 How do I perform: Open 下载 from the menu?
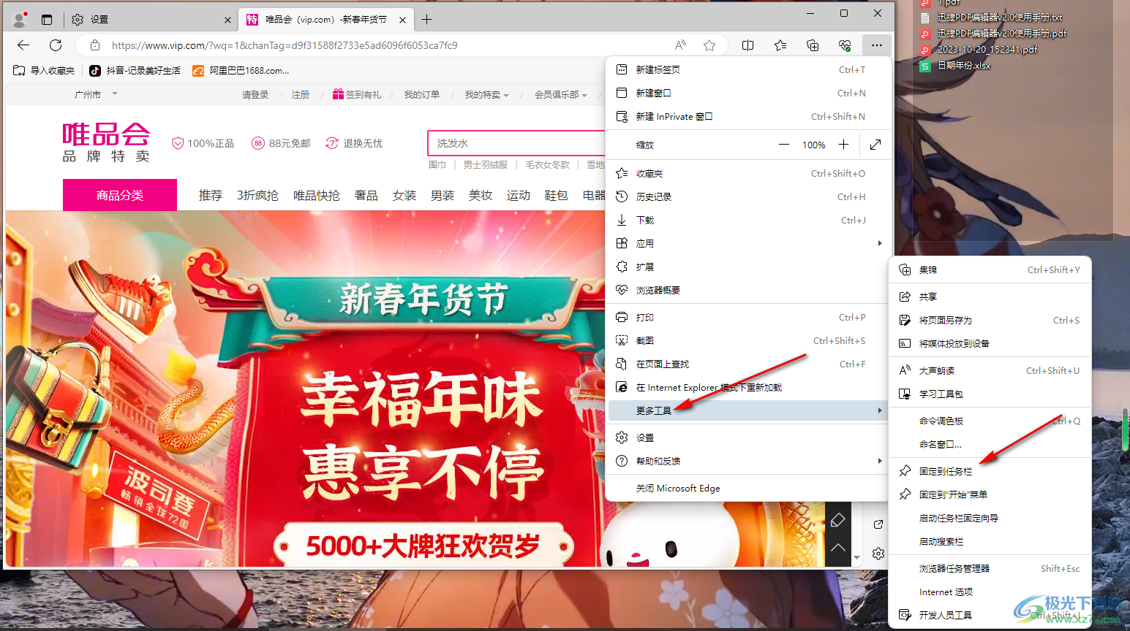tap(748, 220)
